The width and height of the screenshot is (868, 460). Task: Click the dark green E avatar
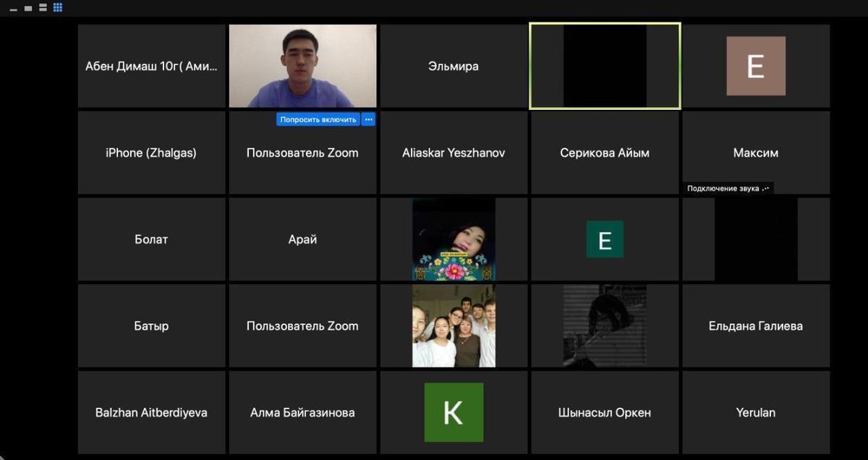(x=605, y=239)
